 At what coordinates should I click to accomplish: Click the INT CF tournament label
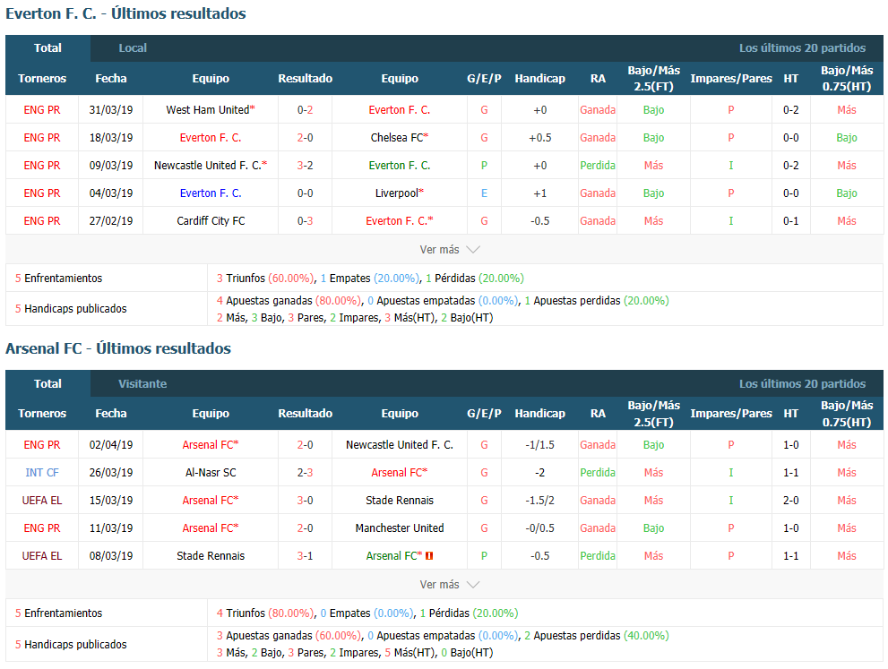point(42,473)
